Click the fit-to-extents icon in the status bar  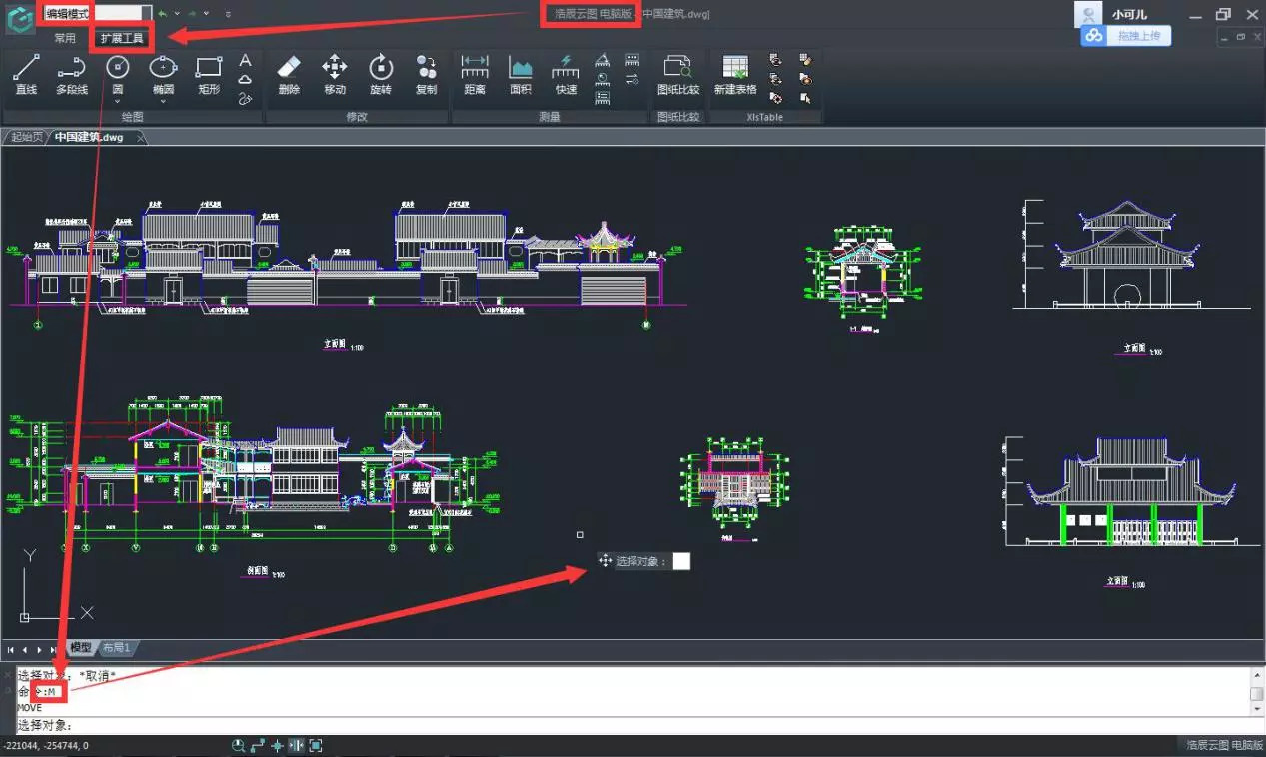tap(316, 746)
